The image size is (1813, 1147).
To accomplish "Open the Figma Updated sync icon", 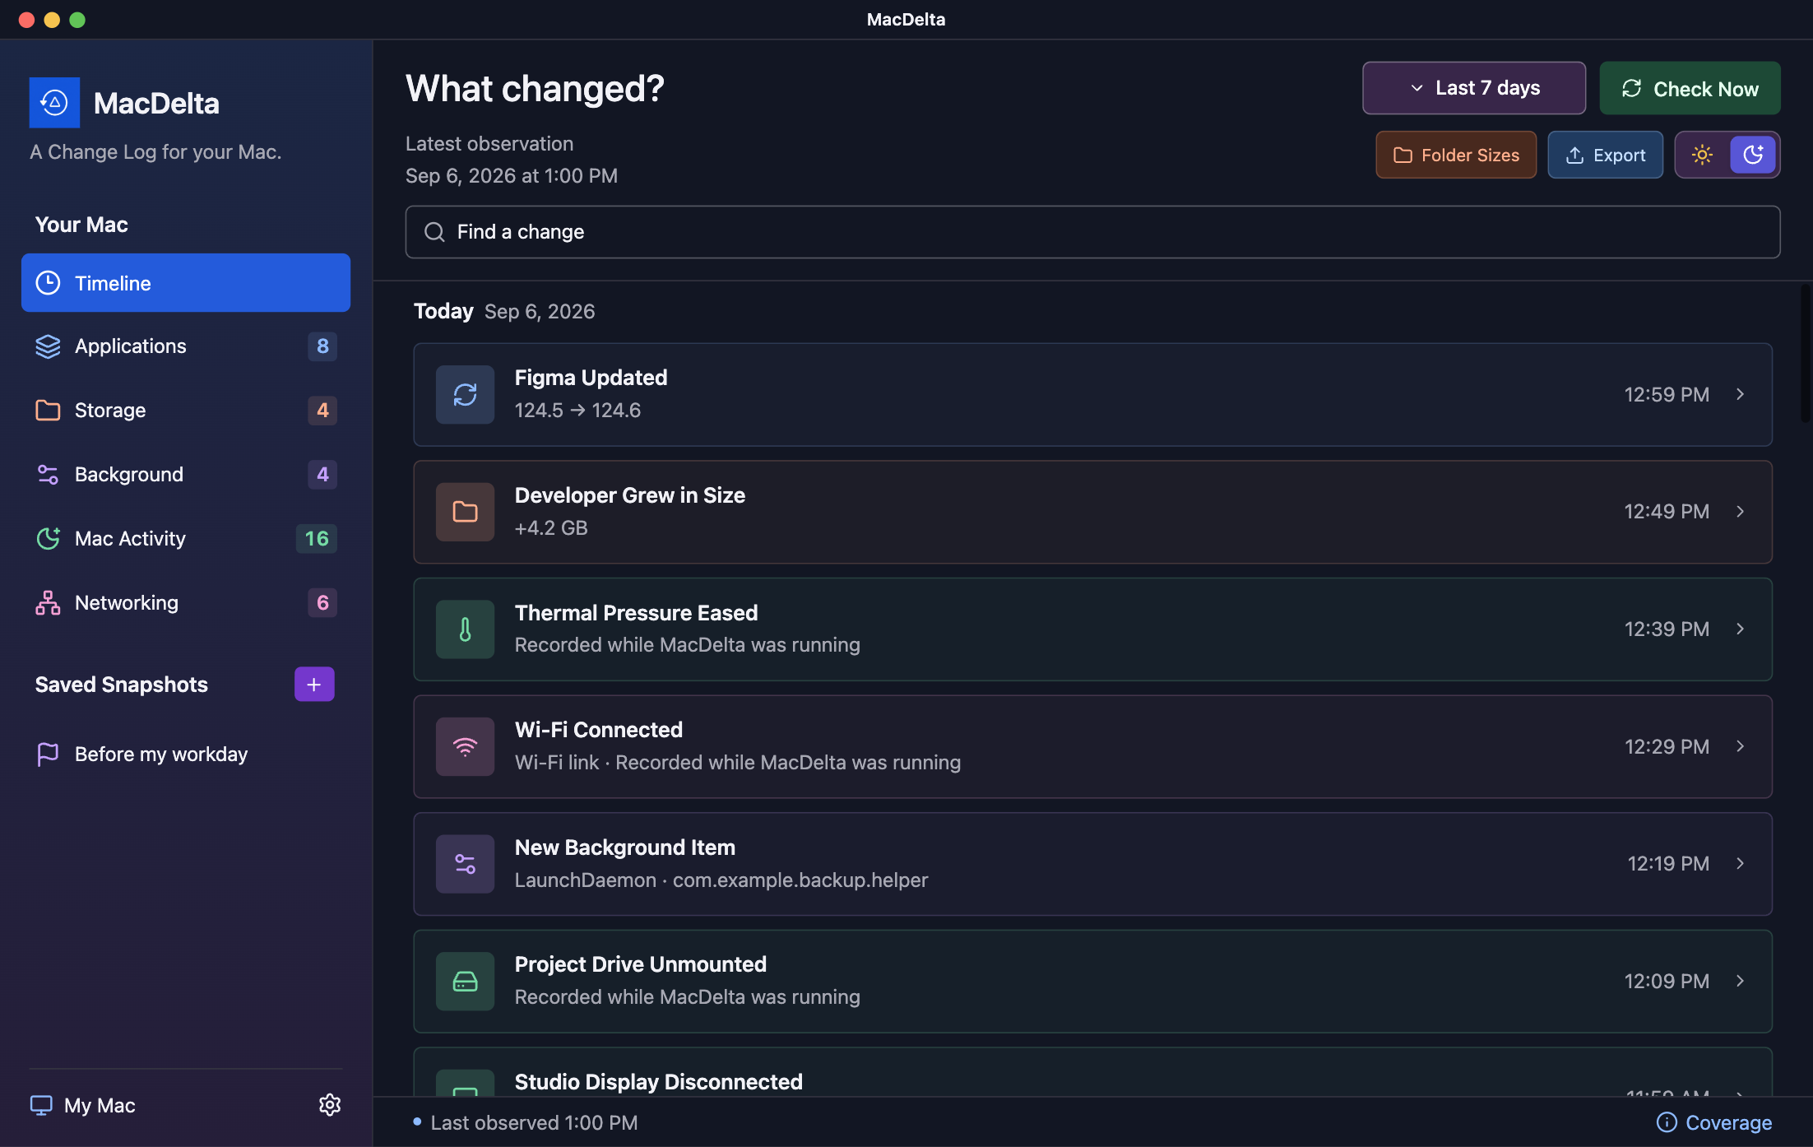I will pyautogui.click(x=465, y=395).
